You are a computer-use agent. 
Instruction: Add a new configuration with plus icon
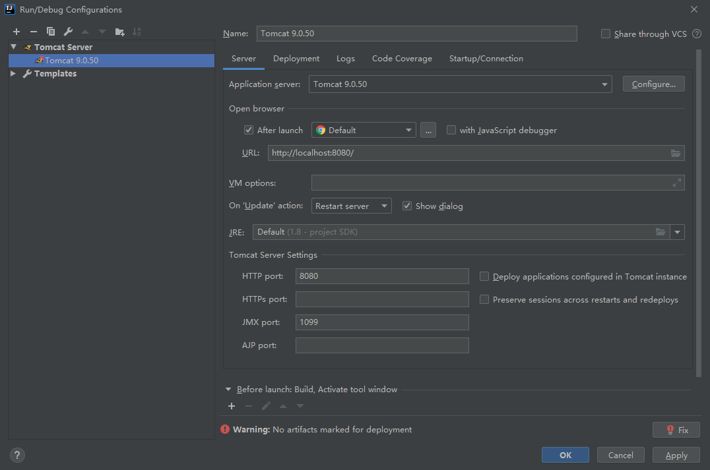point(16,32)
